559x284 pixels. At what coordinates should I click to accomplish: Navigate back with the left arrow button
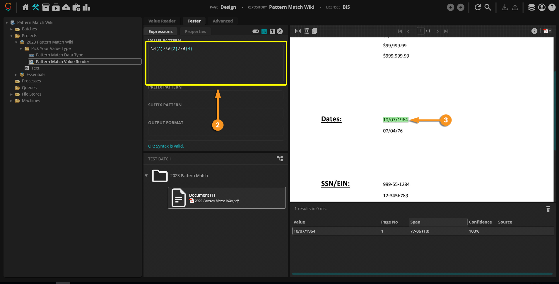(x=451, y=7)
